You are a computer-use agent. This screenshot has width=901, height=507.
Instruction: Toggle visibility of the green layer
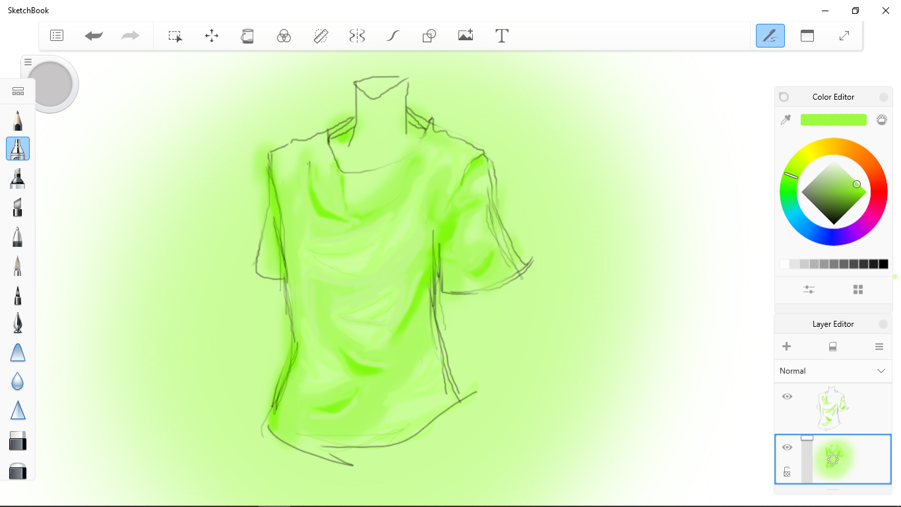787,448
